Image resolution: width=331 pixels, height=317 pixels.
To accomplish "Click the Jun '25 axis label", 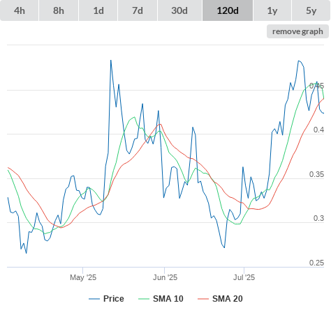I will point(165,277).
